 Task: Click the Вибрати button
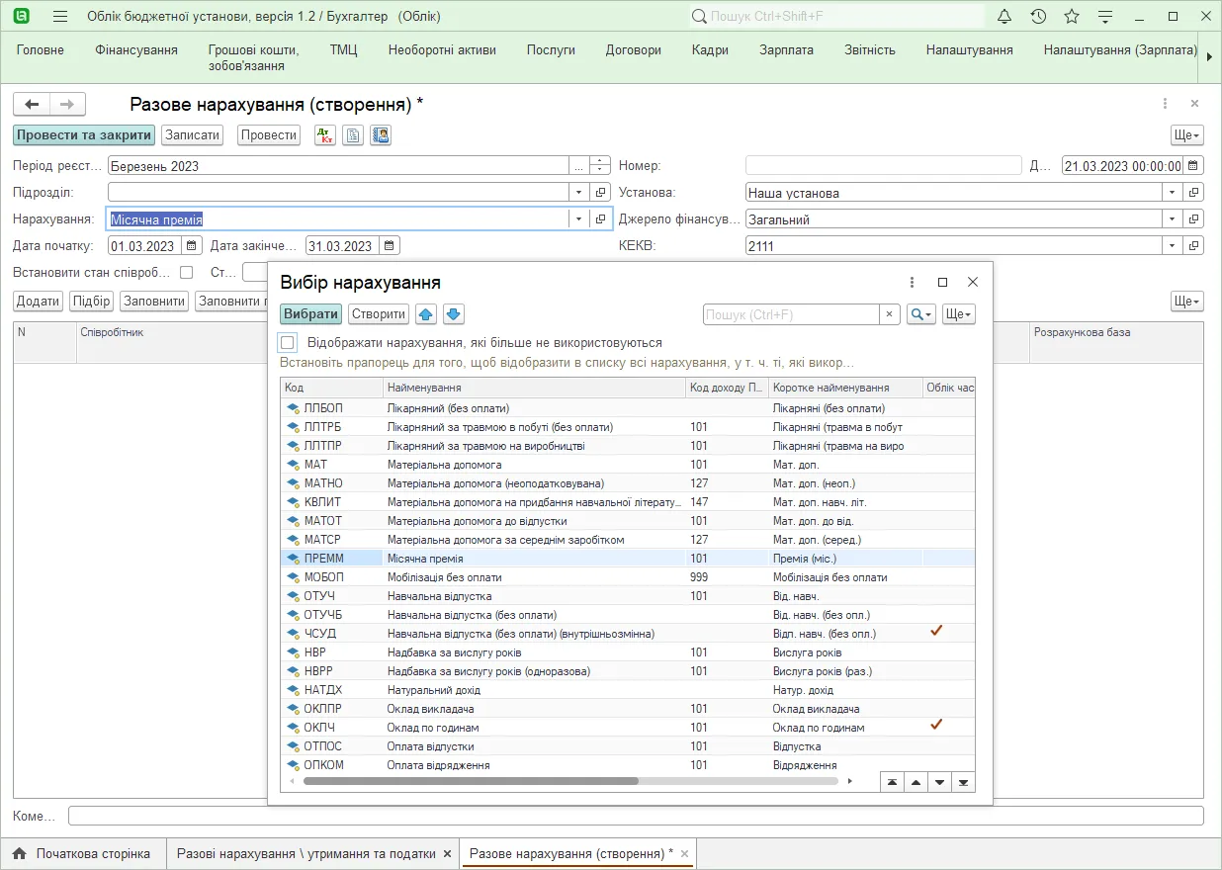[311, 314]
